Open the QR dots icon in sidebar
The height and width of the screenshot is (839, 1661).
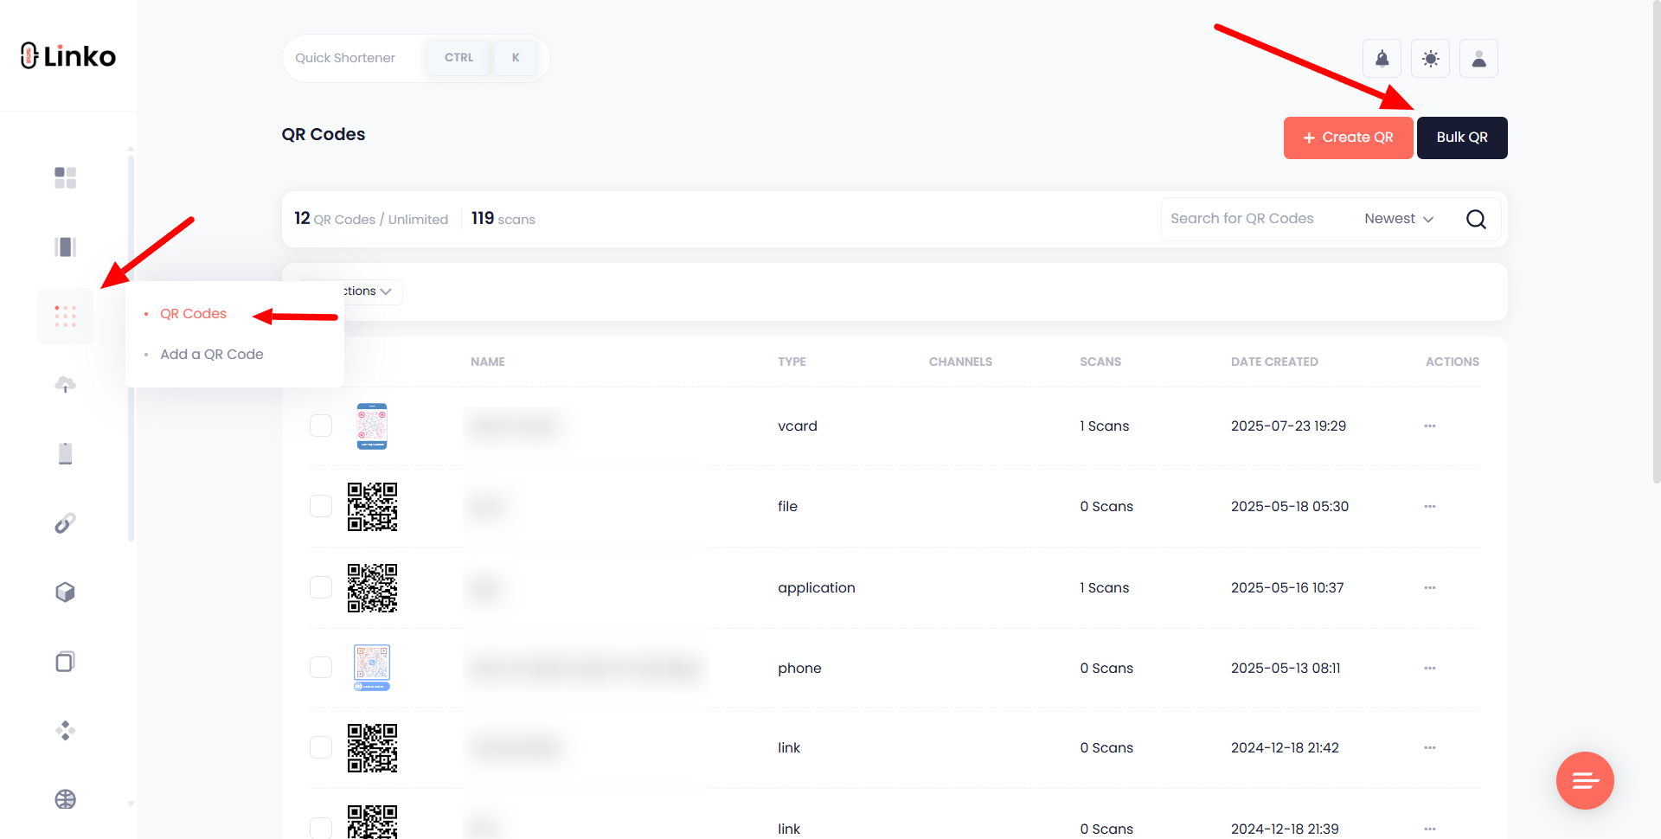65,316
